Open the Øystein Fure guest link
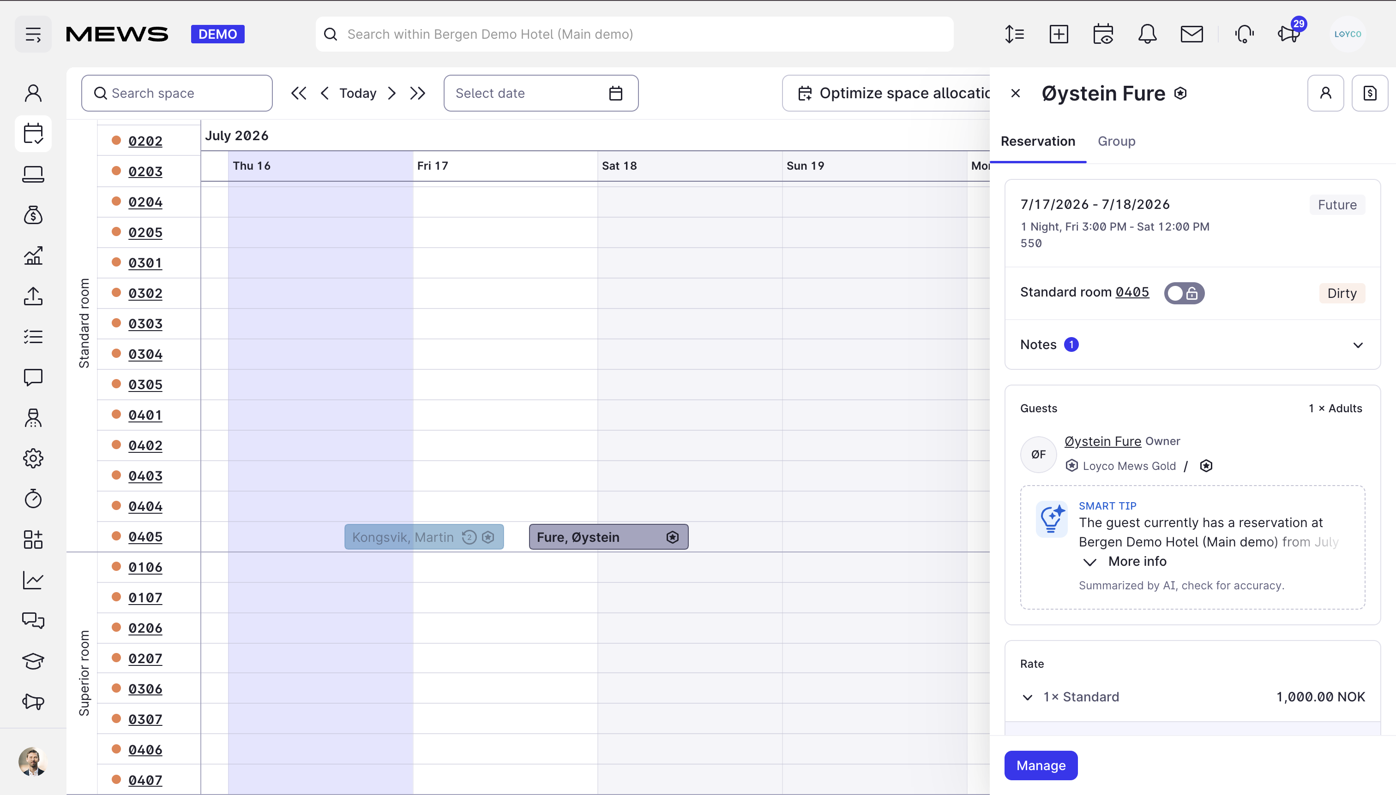1396x795 pixels. pyautogui.click(x=1103, y=441)
